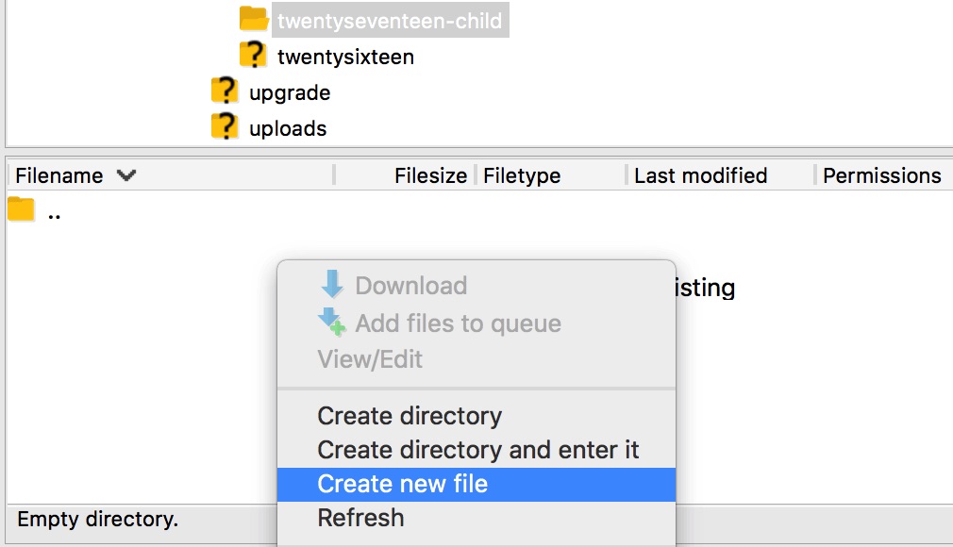
Task: Click the question mark icon beside twentysixteen
Action: (253, 56)
